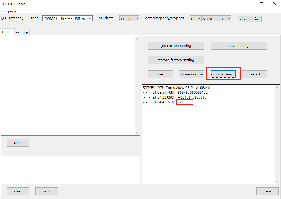
Task: Click the save setting button
Action: 239,46
